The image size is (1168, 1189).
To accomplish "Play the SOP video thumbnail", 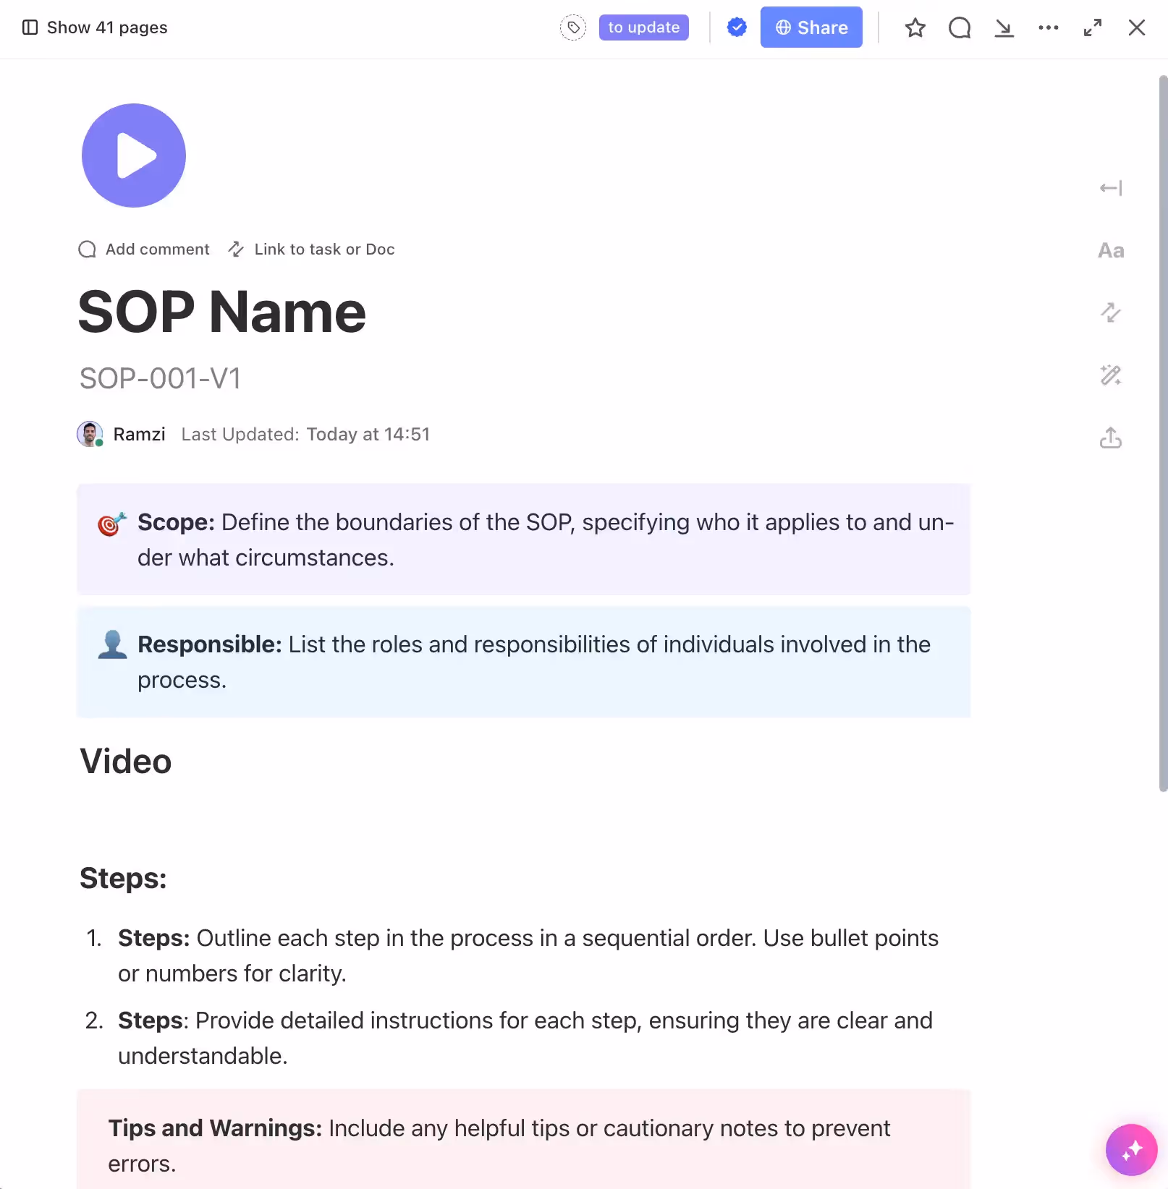I will click(133, 155).
